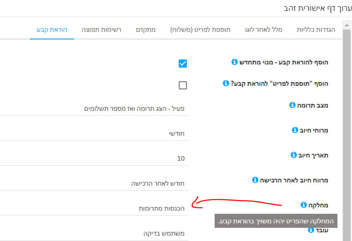Open the מחלקה dropdown showing הכנסות מתרומות
352x241 pixels.
(x=94, y=208)
